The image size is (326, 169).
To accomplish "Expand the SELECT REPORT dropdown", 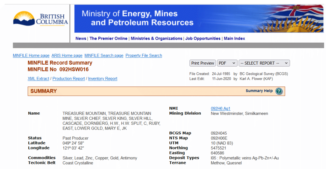I will (x=264, y=63).
